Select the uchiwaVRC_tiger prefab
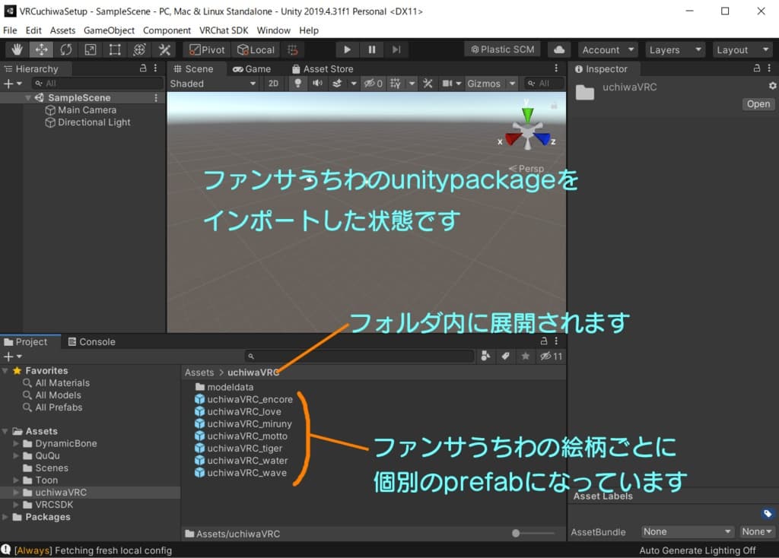Screen dimensions: 779x558 [x=244, y=449]
